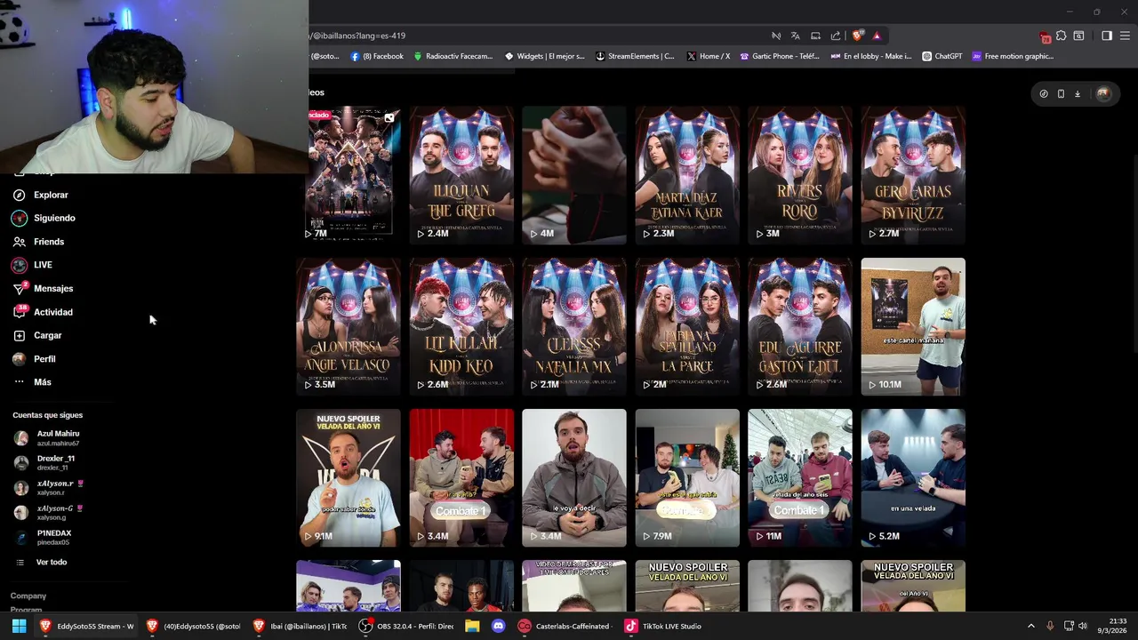The height and width of the screenshot is (640, 1138).
Task: Open the browser extensions puzzle icon
Action: point(1061,36)
